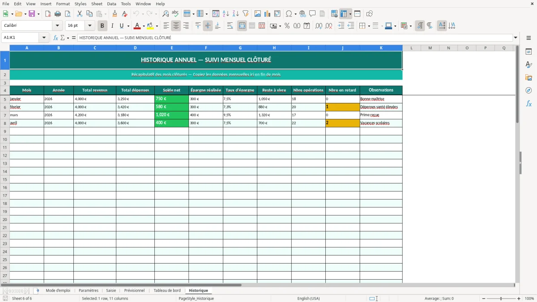Click the Copy icon
The height and width of the screenshot is (302, 537).
point(89,14)
